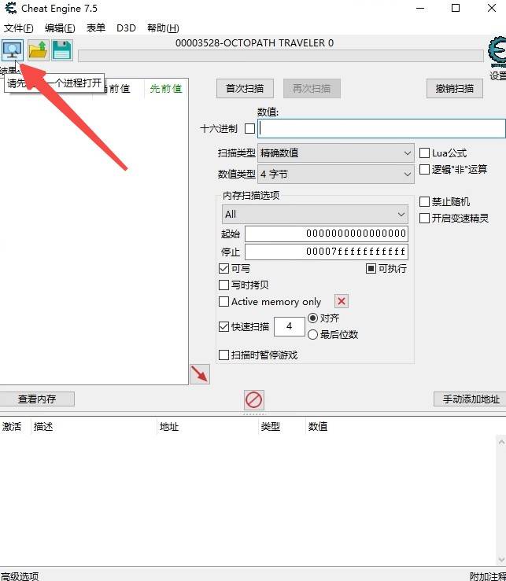Click 手动添加地址 button

point(471,399)
